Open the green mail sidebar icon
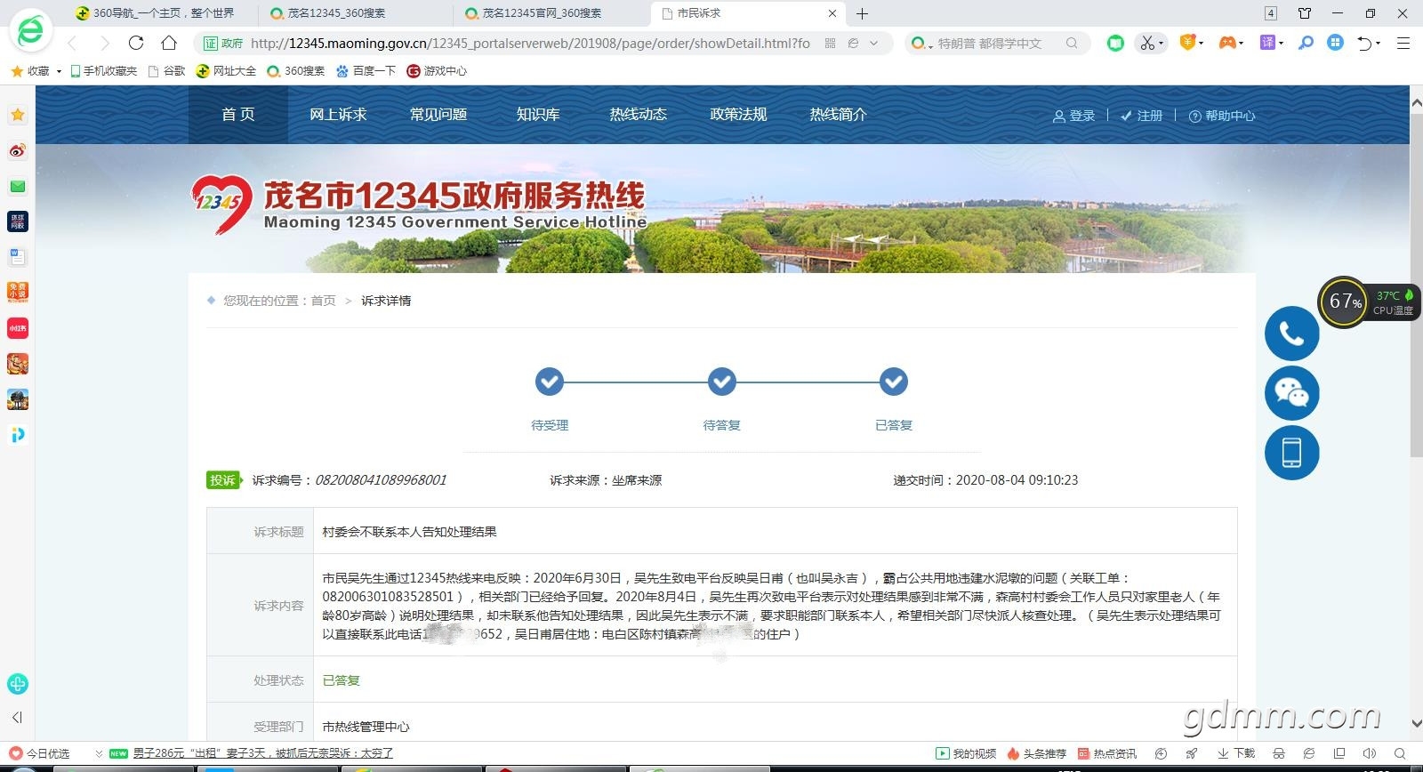The height and width of the screenshot is (772, 1423). point(18,186)
